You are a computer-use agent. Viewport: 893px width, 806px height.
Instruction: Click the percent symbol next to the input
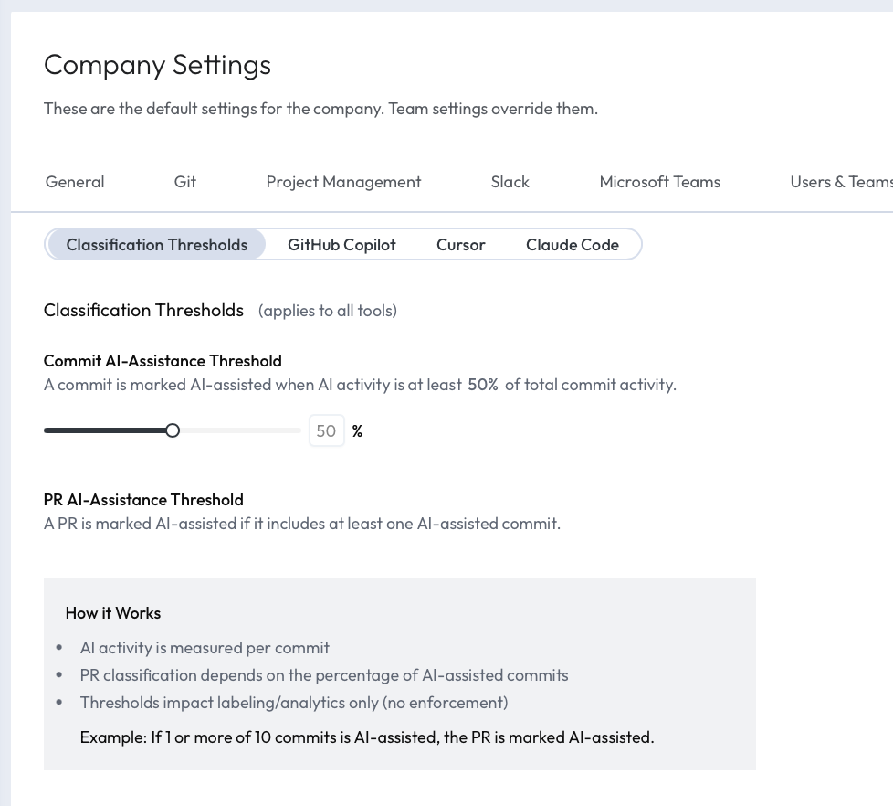[x=357, y=430]
